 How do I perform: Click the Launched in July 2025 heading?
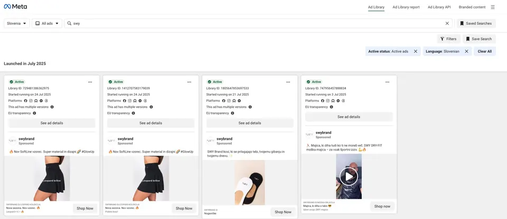pos(25,64)
